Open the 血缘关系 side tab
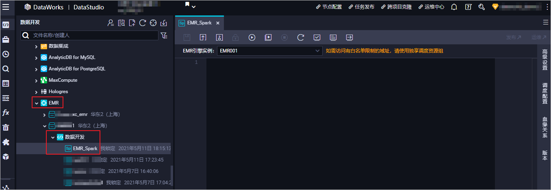Viewport: 551px width, 190px height. pyautogui.click(x=545, y=127)
